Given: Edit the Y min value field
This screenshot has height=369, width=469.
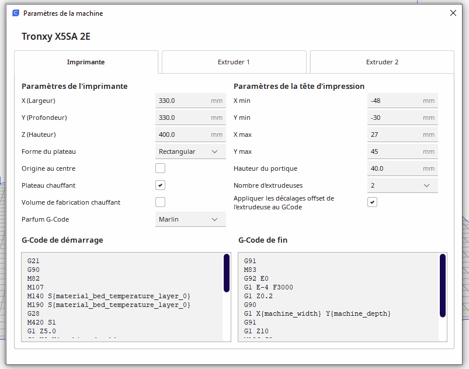Looking at the screenshot, I should tap(402, 118).
